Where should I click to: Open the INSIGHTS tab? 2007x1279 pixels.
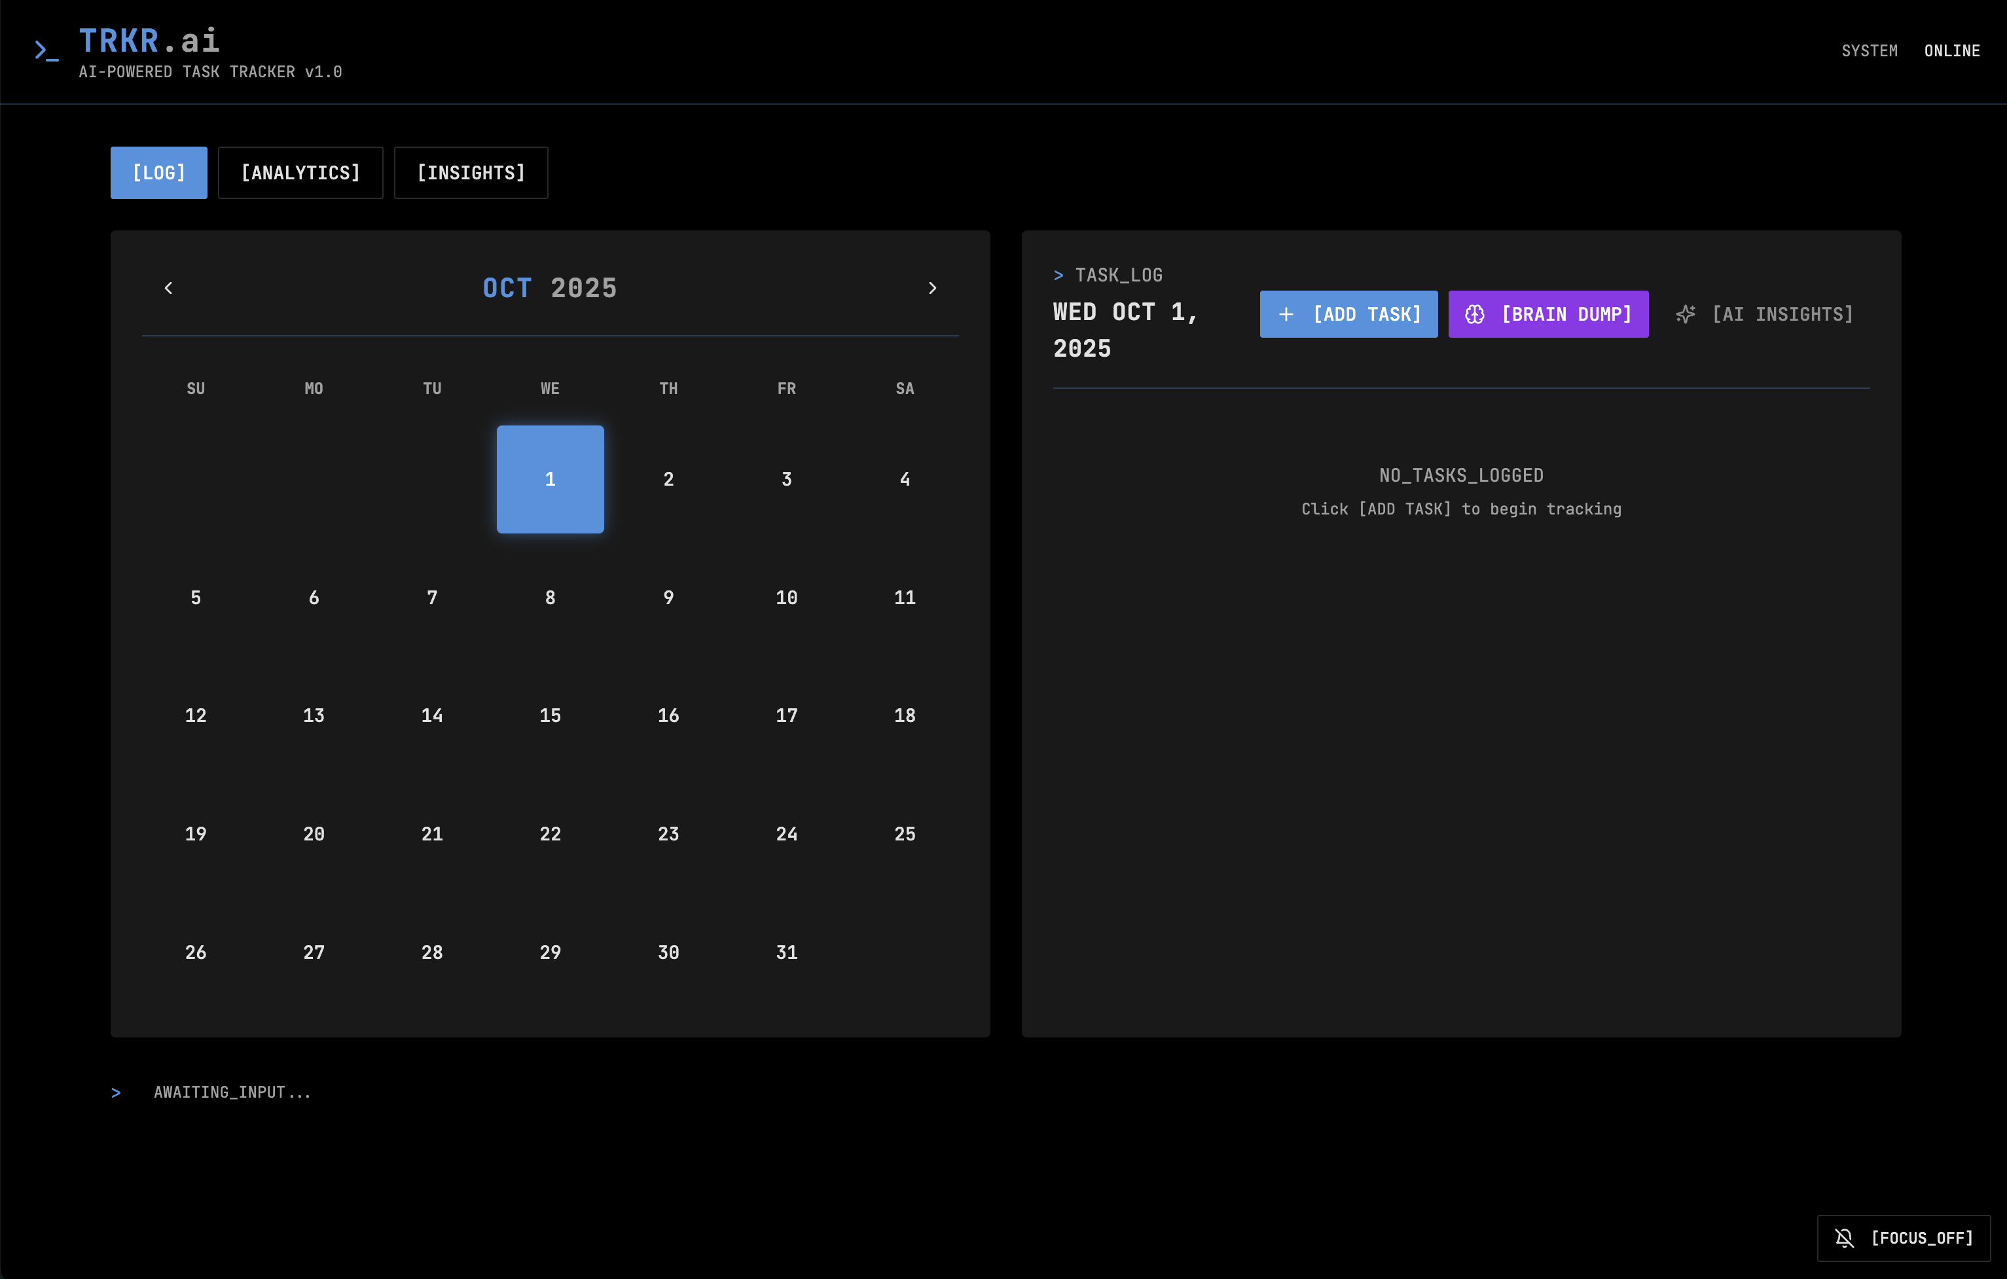470,173
